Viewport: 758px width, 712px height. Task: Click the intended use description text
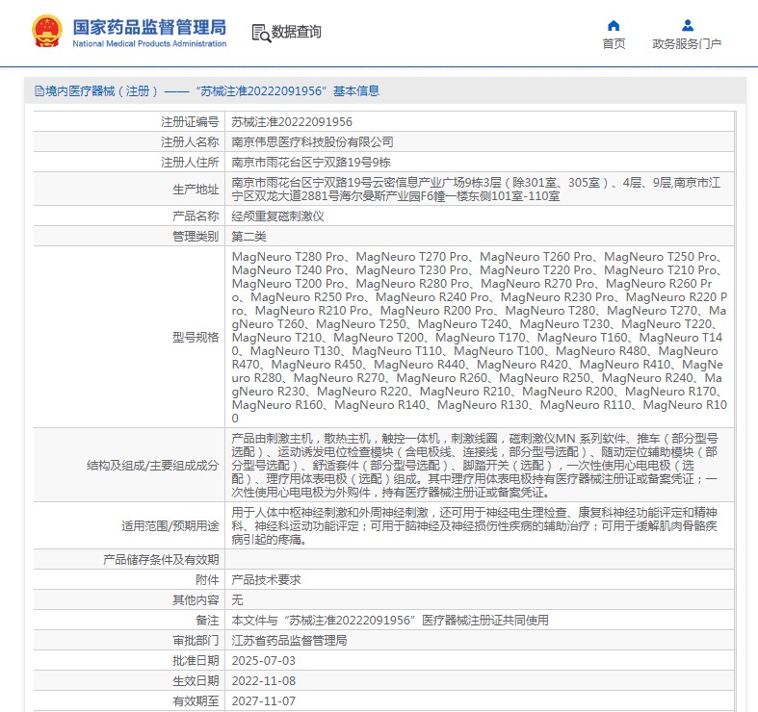(474, 526)
